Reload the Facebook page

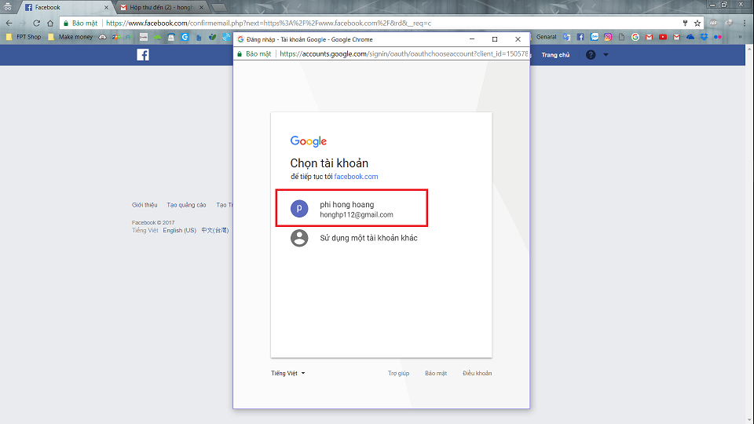(x=37, y=23)
